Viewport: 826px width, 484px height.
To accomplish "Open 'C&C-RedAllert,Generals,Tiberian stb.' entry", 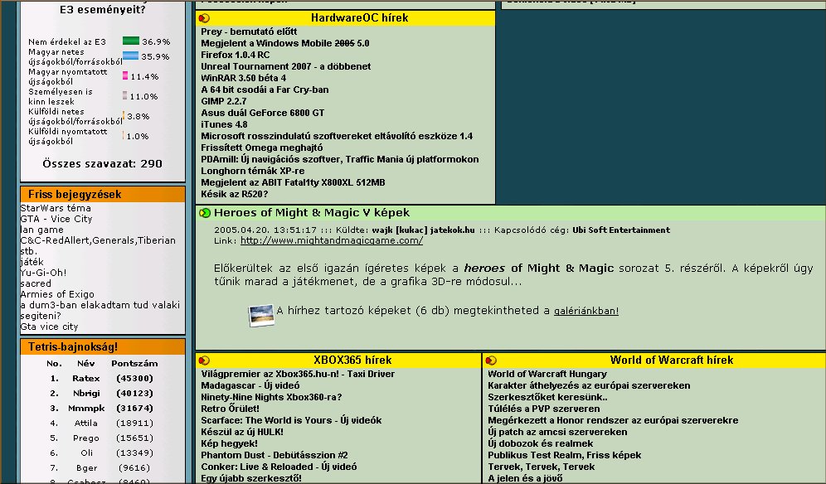I will click(x=98, y=245).
